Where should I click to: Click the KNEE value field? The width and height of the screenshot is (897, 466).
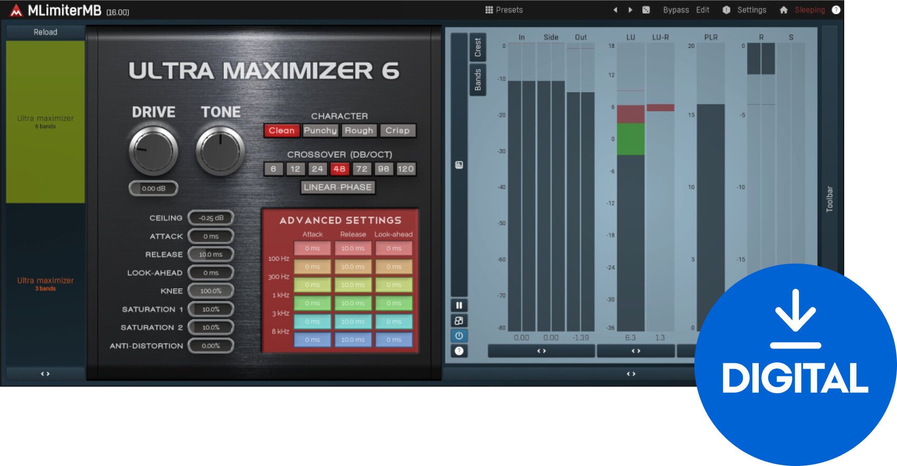pos(211,291)
